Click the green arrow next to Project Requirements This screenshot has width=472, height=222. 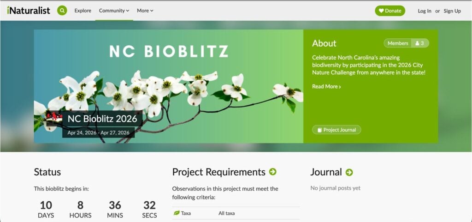point(273,172)
